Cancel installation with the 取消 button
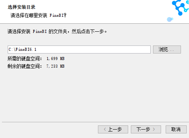189x138 pixels. pos(176,129)
